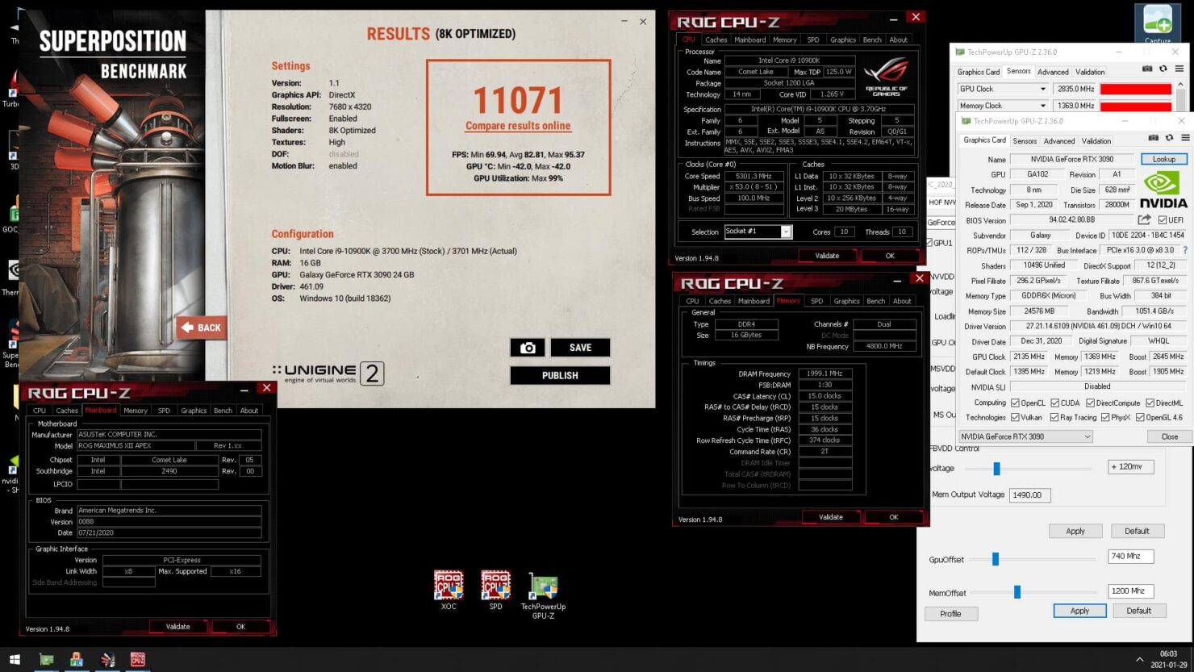Toggle the Ray Tracing checkbox
Image resolution: width=1194 pixels, height=672 pixels.
pyautogui.click(x=1054, y=417)
